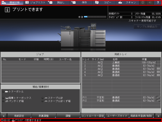Click the print data receive icon

[x=13, y=120]
